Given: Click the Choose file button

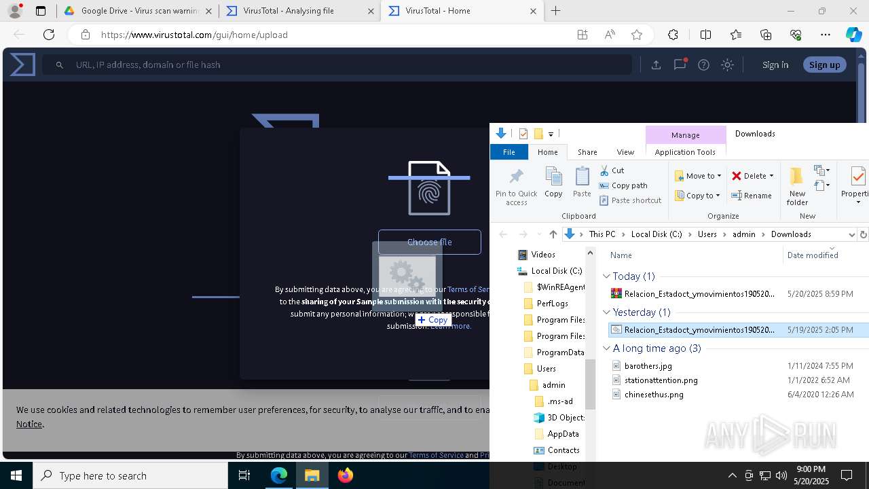Looking at the screenshot, I should tap(429, 242).
